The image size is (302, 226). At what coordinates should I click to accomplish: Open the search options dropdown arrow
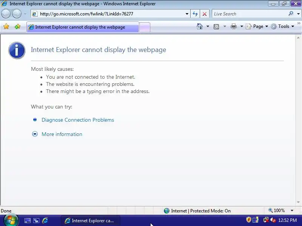click(298, 14)
